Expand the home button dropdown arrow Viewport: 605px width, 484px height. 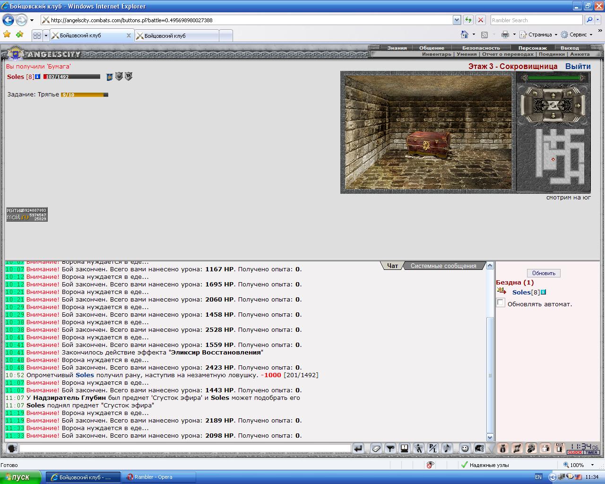click(x=474, y=35)
